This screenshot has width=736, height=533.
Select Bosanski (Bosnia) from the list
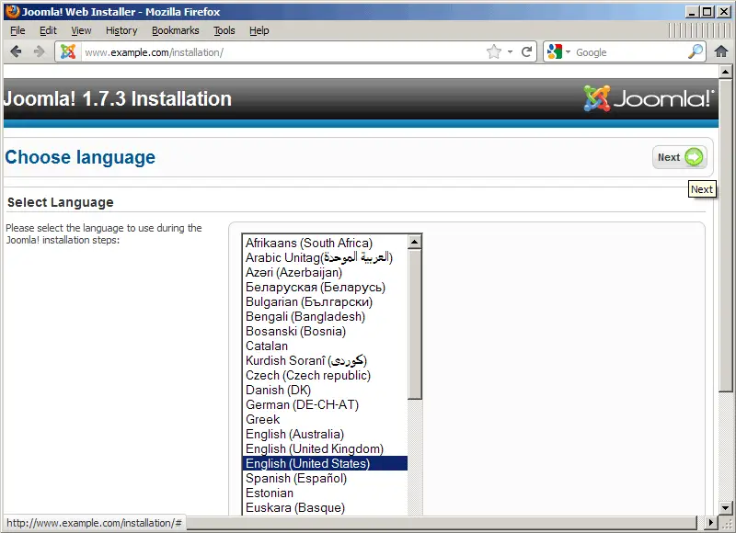pyautogui.click(x=325, y=331)
